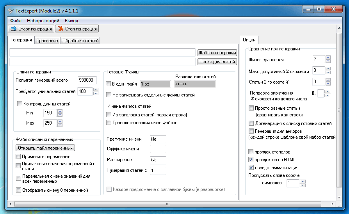The image size is (349, 214).
Task: Increase Шингл сравнения with up arrow
Action: [x=328, y=57]
